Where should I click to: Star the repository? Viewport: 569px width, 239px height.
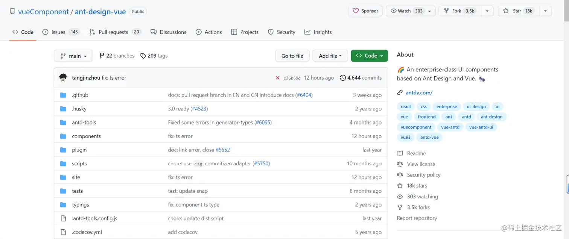click(519, 11)
